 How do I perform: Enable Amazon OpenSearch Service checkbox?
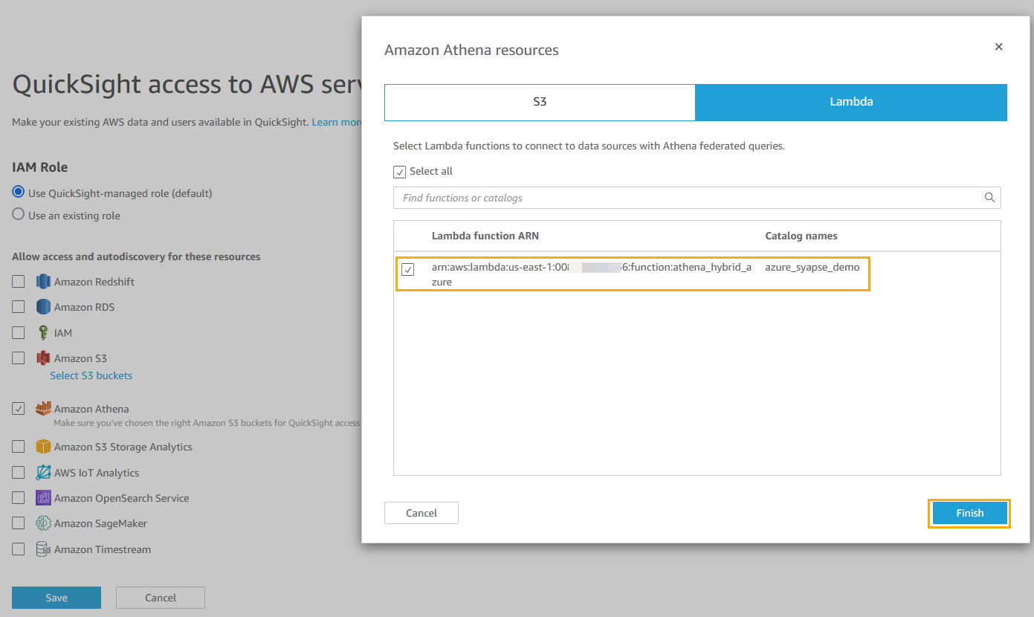tap(19, 498)
